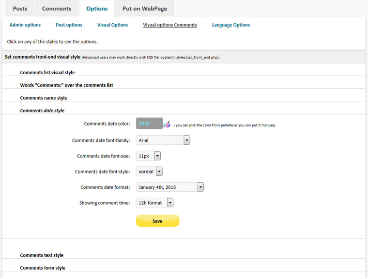Switch to the Posts tab
368x279 pixels.
[20, 8]
